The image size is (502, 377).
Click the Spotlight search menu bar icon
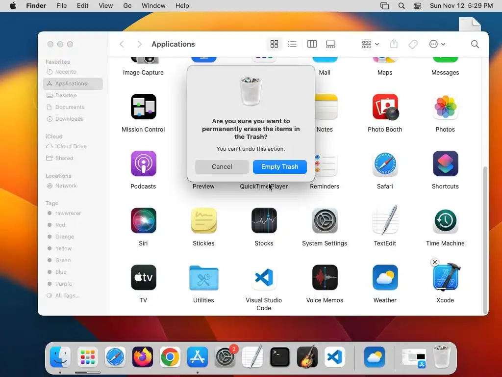(402, 6)
